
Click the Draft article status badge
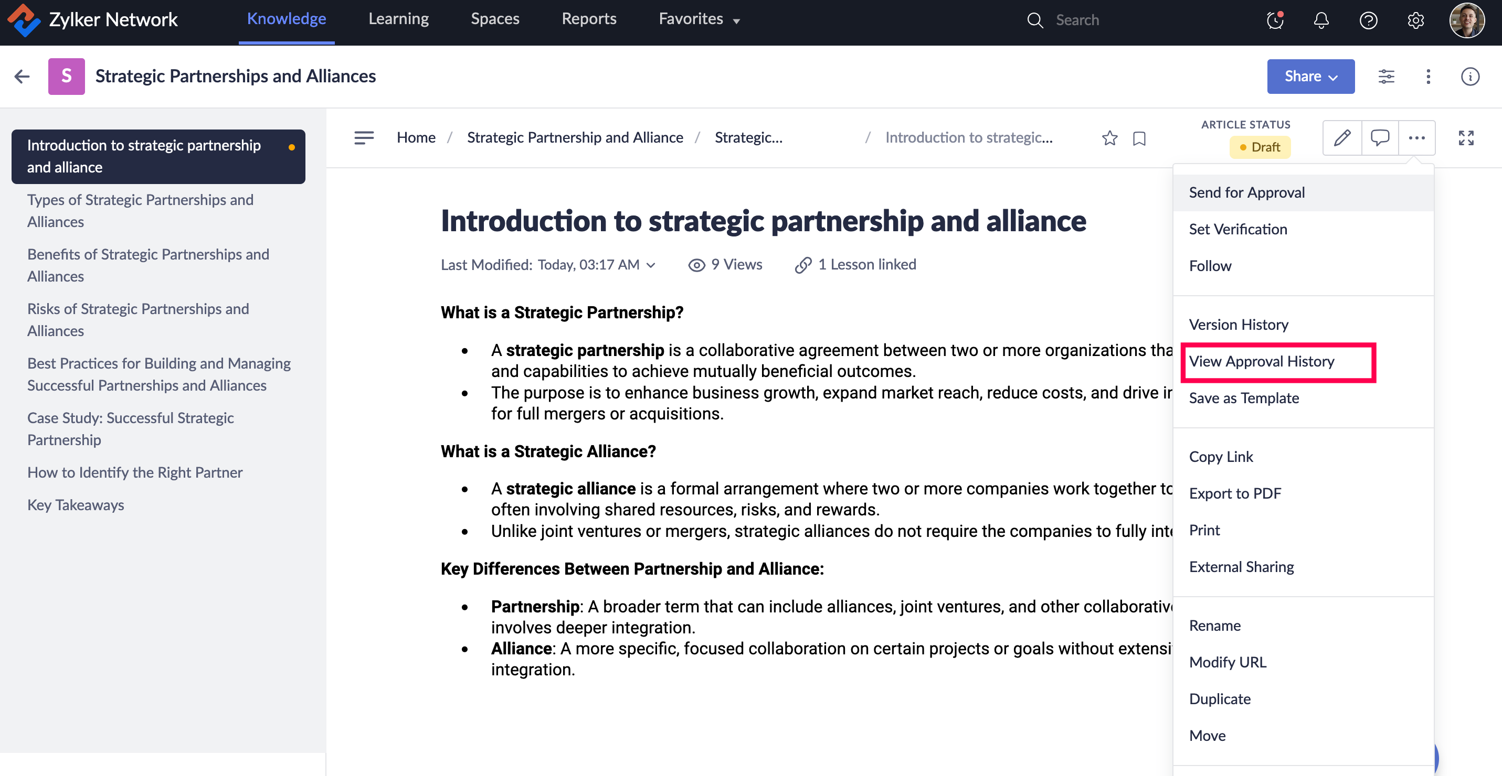click(x=1260, y=147)
